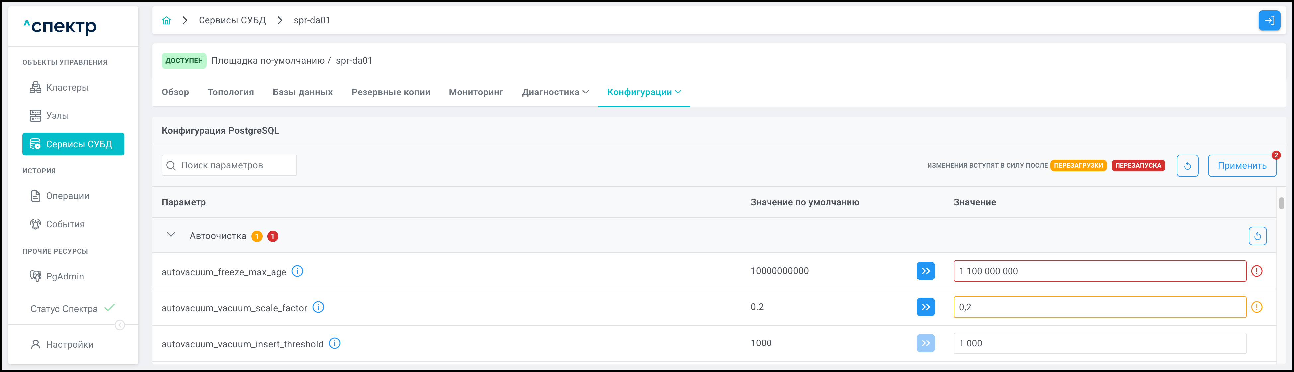Open Узлы in the sidebar
Viewport: 1294px width, 372px height.
[57, 115]
